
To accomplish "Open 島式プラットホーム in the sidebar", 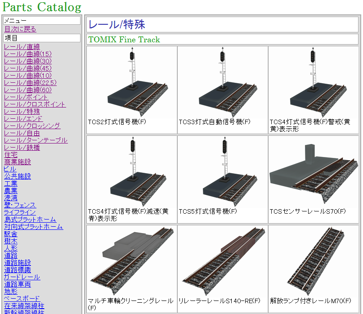I will click(x=30, y=219).
